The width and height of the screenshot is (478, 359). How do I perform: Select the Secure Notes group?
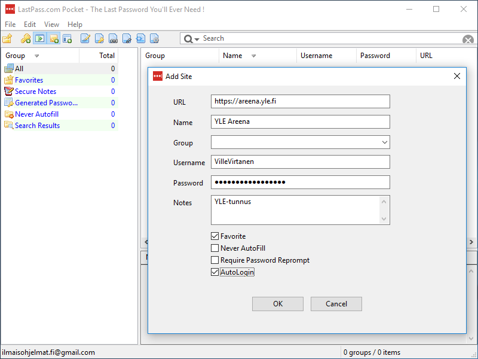pos(60,92)
